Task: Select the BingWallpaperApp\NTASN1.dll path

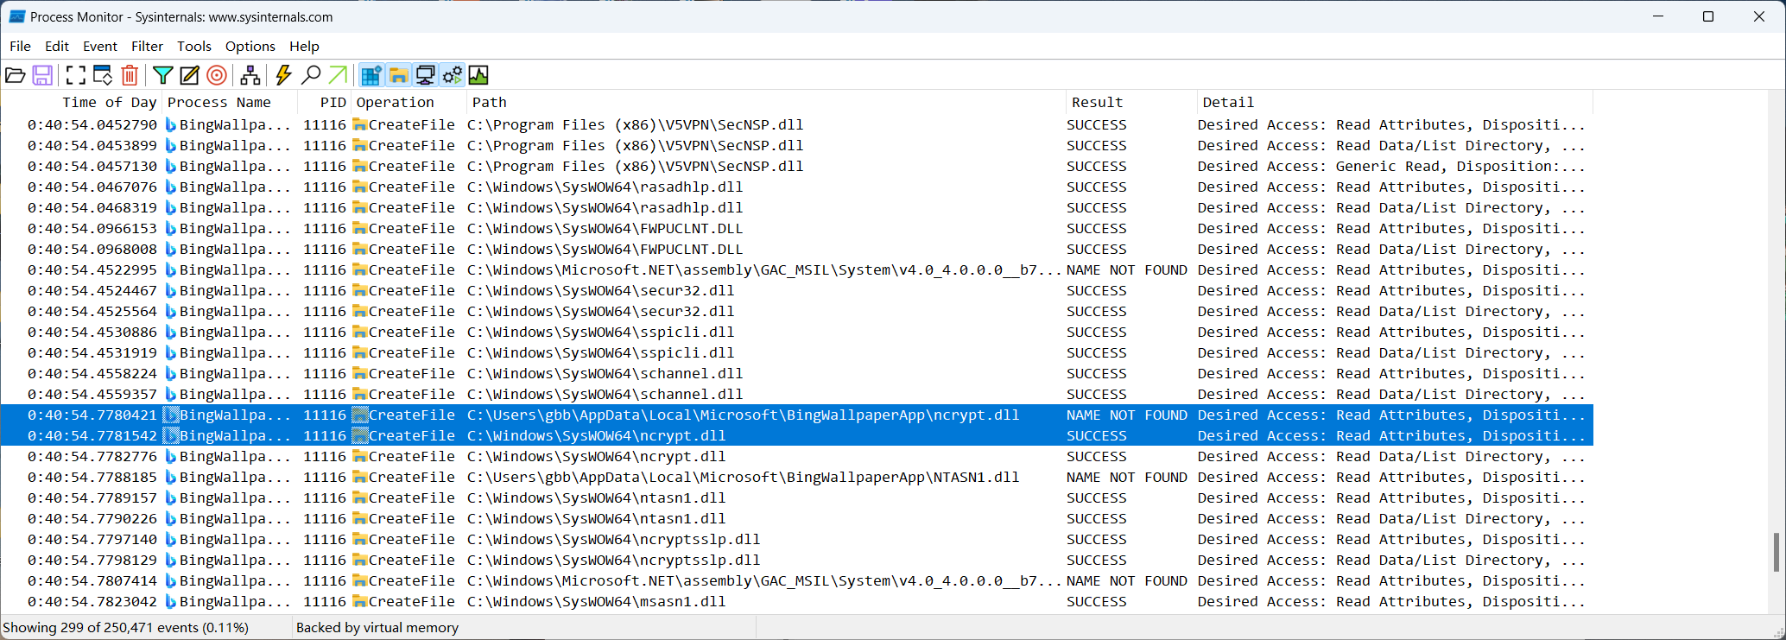Action: pos(743,477)
